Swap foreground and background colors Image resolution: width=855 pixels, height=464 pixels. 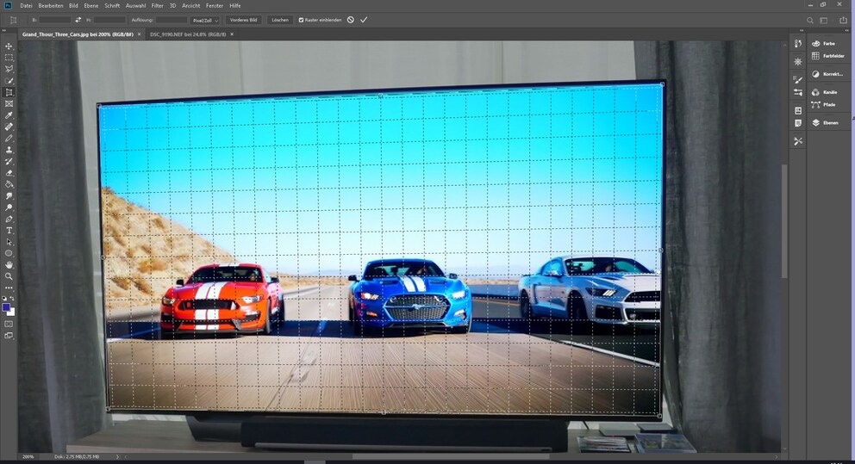12,299
